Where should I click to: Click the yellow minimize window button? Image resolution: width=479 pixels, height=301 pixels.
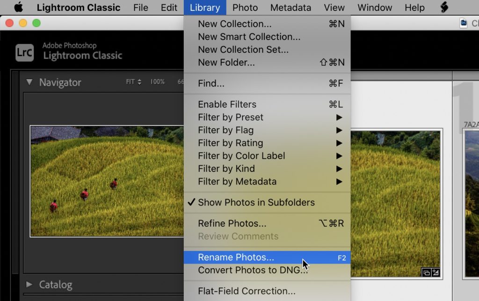coord(22,23)
